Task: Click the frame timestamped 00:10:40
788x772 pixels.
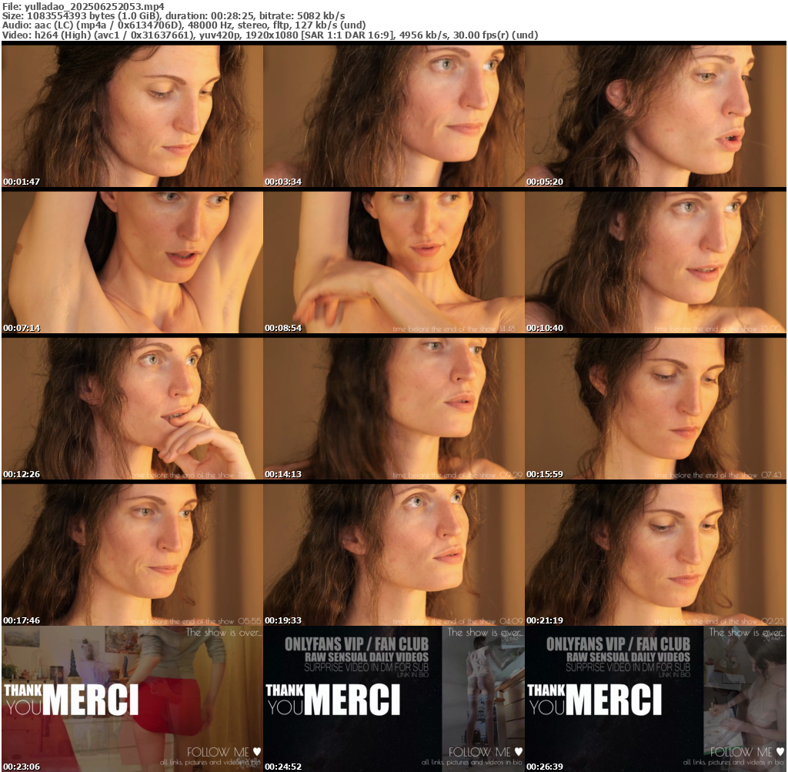Action: click(655, 262)
